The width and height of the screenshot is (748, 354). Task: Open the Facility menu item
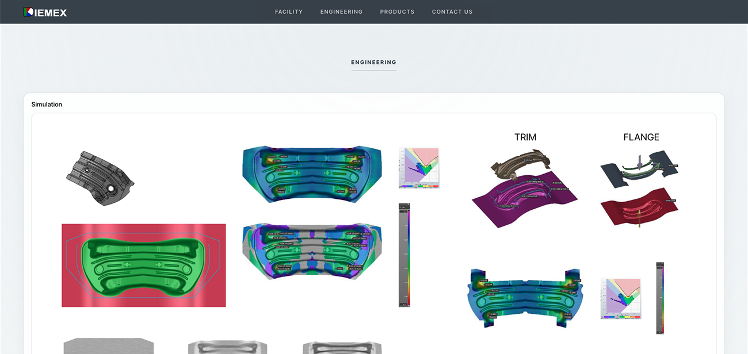(288, 11)
